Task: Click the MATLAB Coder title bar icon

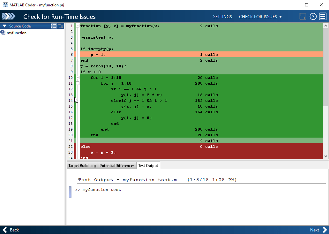Action: [x=5, y=5]
